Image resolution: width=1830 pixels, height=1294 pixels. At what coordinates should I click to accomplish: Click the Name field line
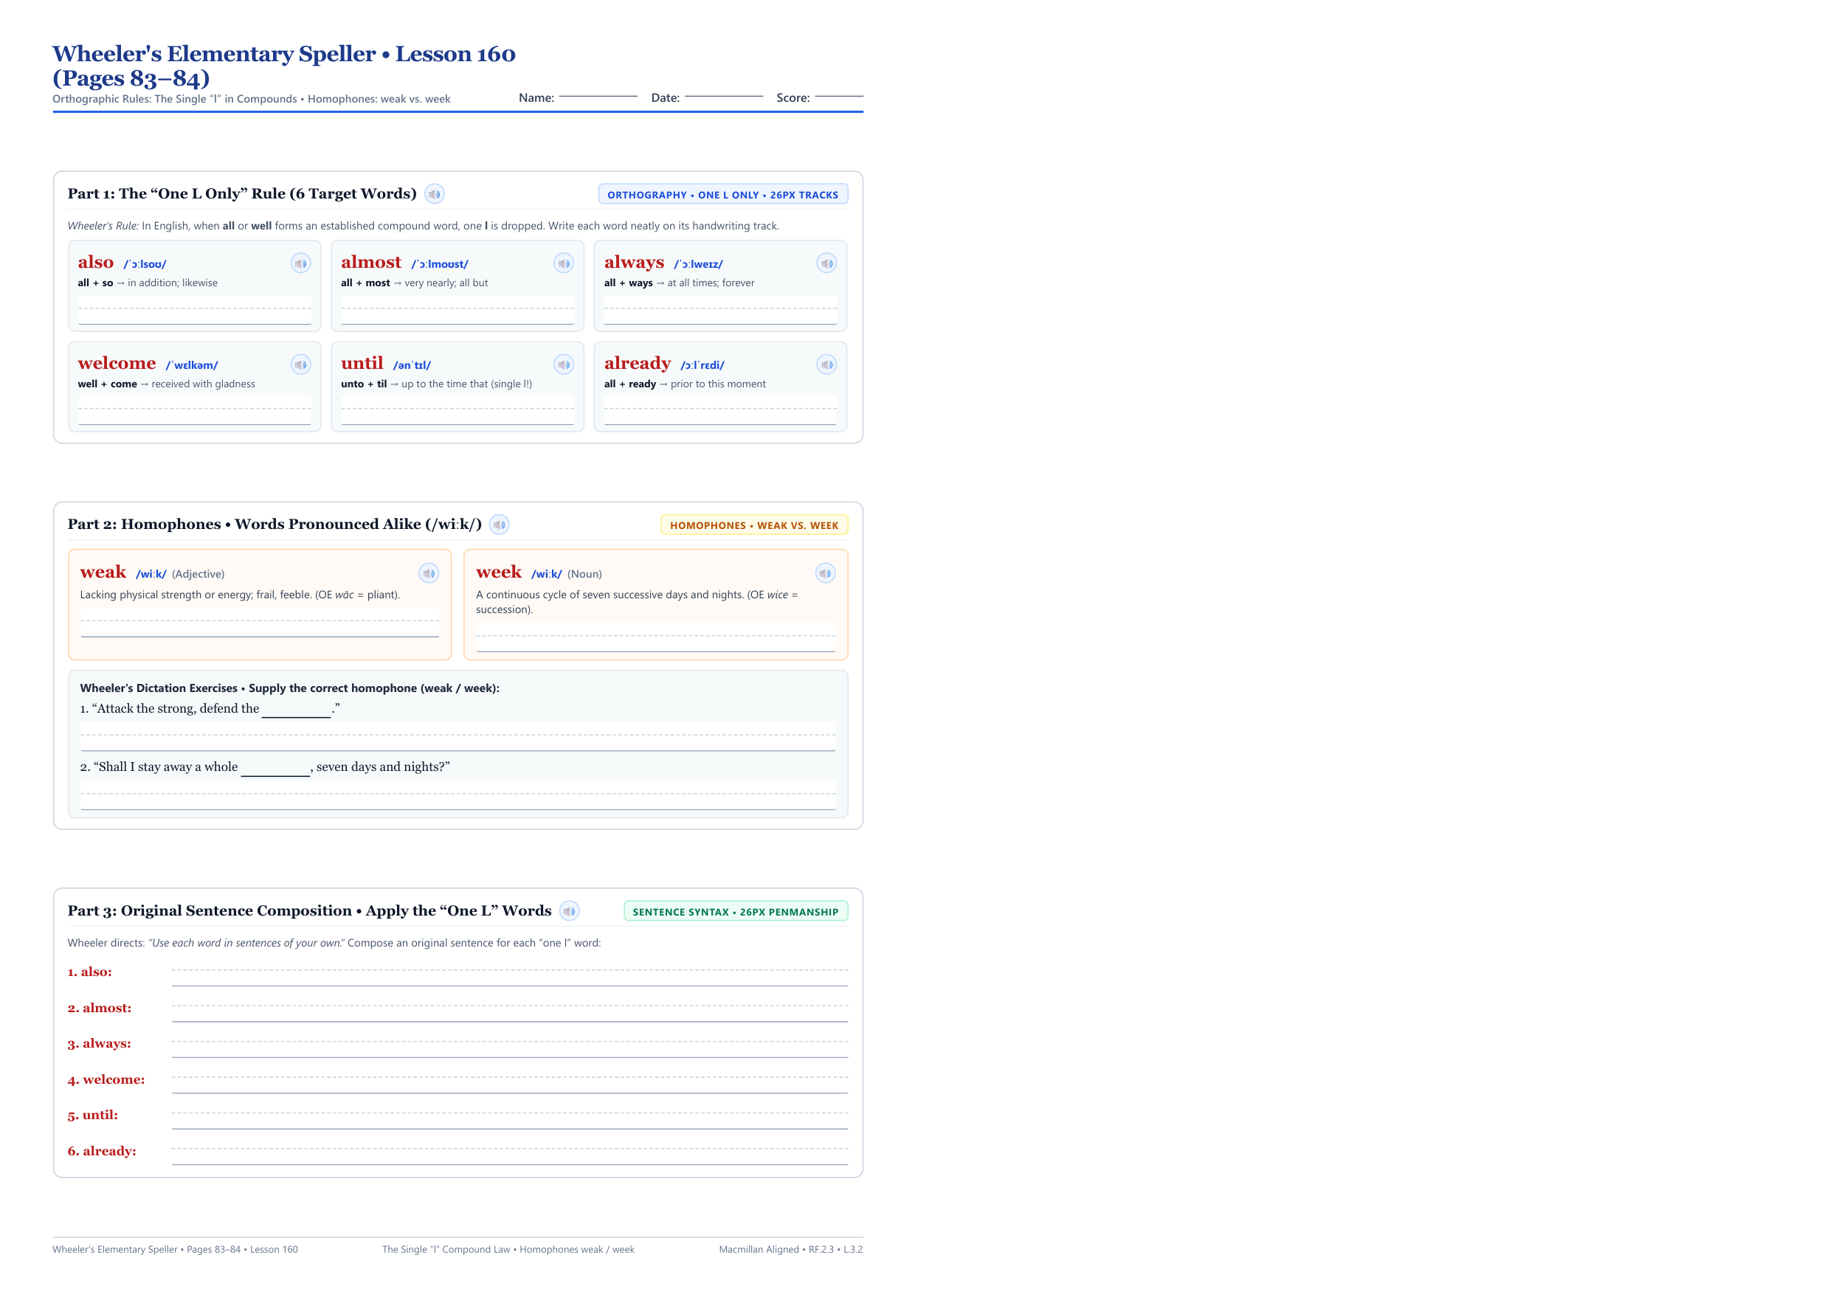pos(598,96)
